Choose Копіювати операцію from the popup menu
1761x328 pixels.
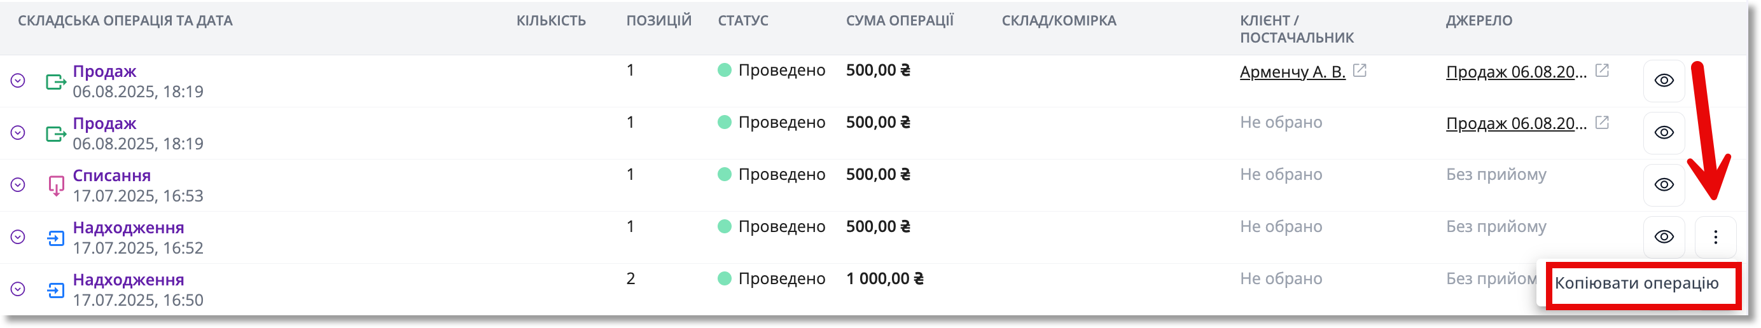1636,283
